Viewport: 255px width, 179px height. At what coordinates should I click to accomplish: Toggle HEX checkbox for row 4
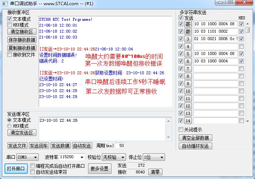point(241,46)
